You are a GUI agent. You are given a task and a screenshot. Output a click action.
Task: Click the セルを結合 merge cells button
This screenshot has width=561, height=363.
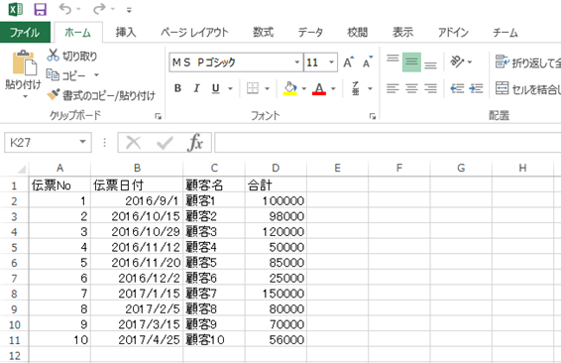click(527, 89)
